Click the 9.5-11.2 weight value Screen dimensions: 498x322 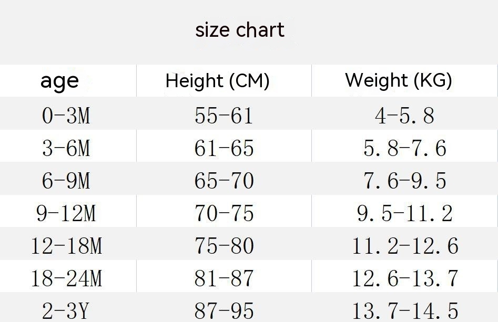(x=405, y=213)
